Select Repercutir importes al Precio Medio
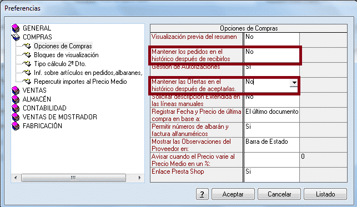Viewport: 357px width, 207px height. pyautogui.click(x=81, y=82)
